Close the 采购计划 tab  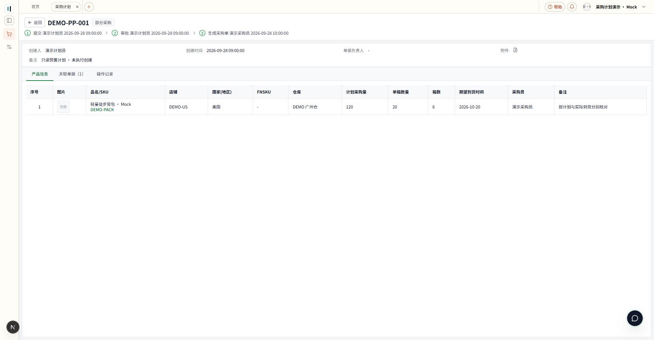click(77, 7)
